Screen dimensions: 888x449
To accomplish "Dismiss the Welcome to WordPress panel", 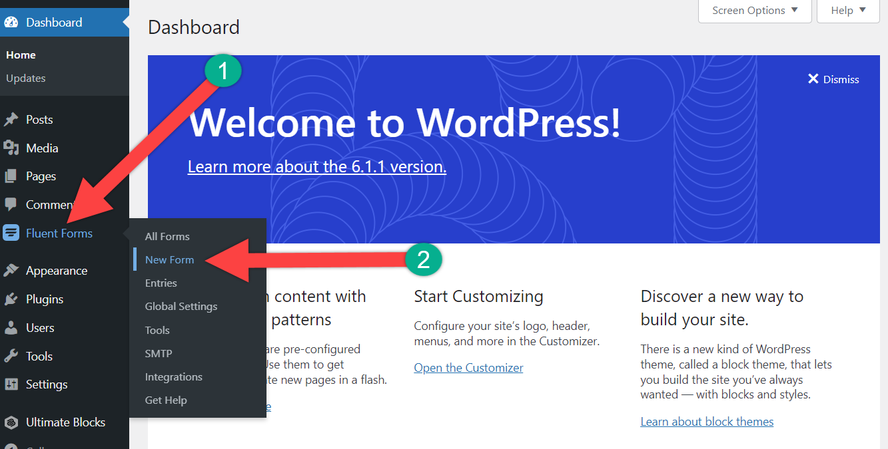I will click(833, 79).
